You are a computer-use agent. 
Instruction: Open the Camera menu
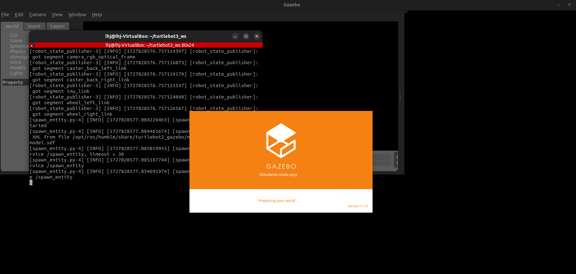pyautogui.click(x=38, y=15)
